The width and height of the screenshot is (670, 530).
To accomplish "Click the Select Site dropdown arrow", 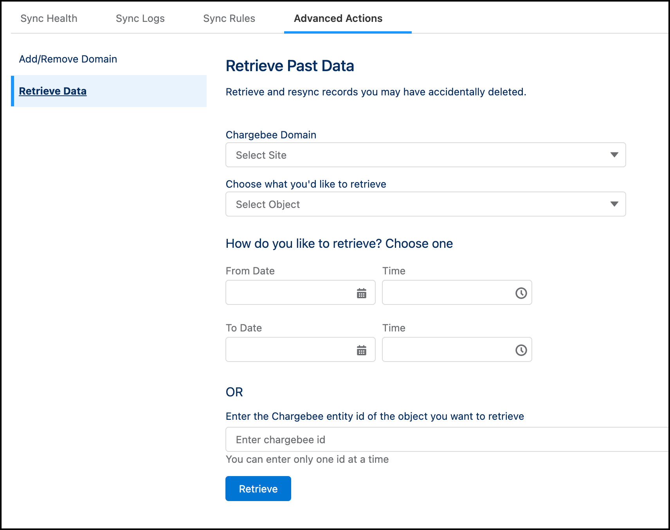I will 614,155.
